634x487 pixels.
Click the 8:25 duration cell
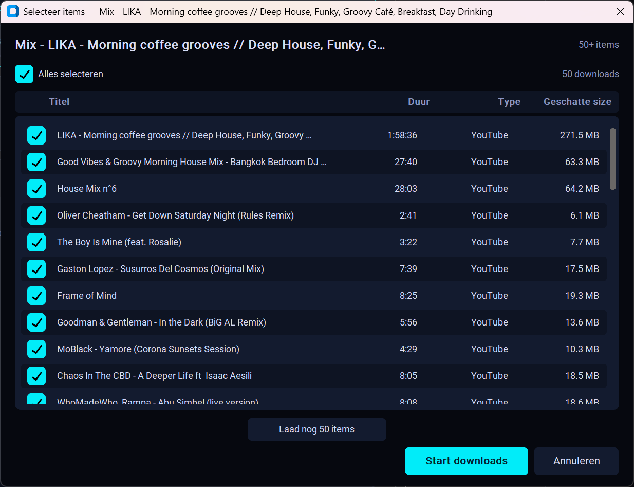click(x=408, y=296)
